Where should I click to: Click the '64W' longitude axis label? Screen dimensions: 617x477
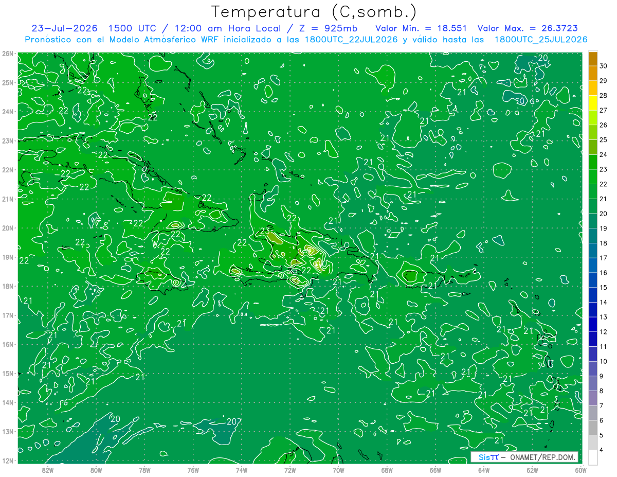click(x=483, y=469)
